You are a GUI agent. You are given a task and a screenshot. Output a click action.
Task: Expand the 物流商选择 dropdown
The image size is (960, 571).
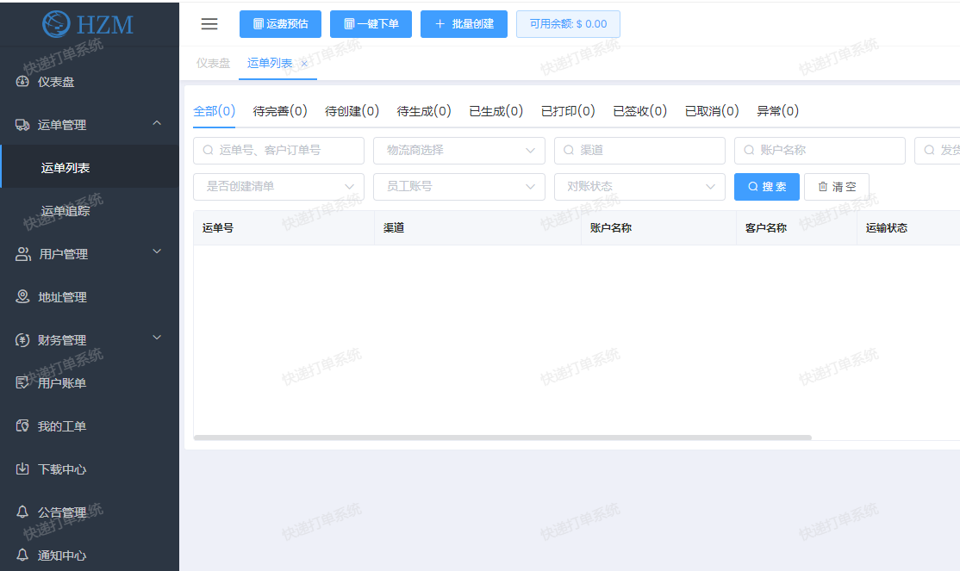458,150
